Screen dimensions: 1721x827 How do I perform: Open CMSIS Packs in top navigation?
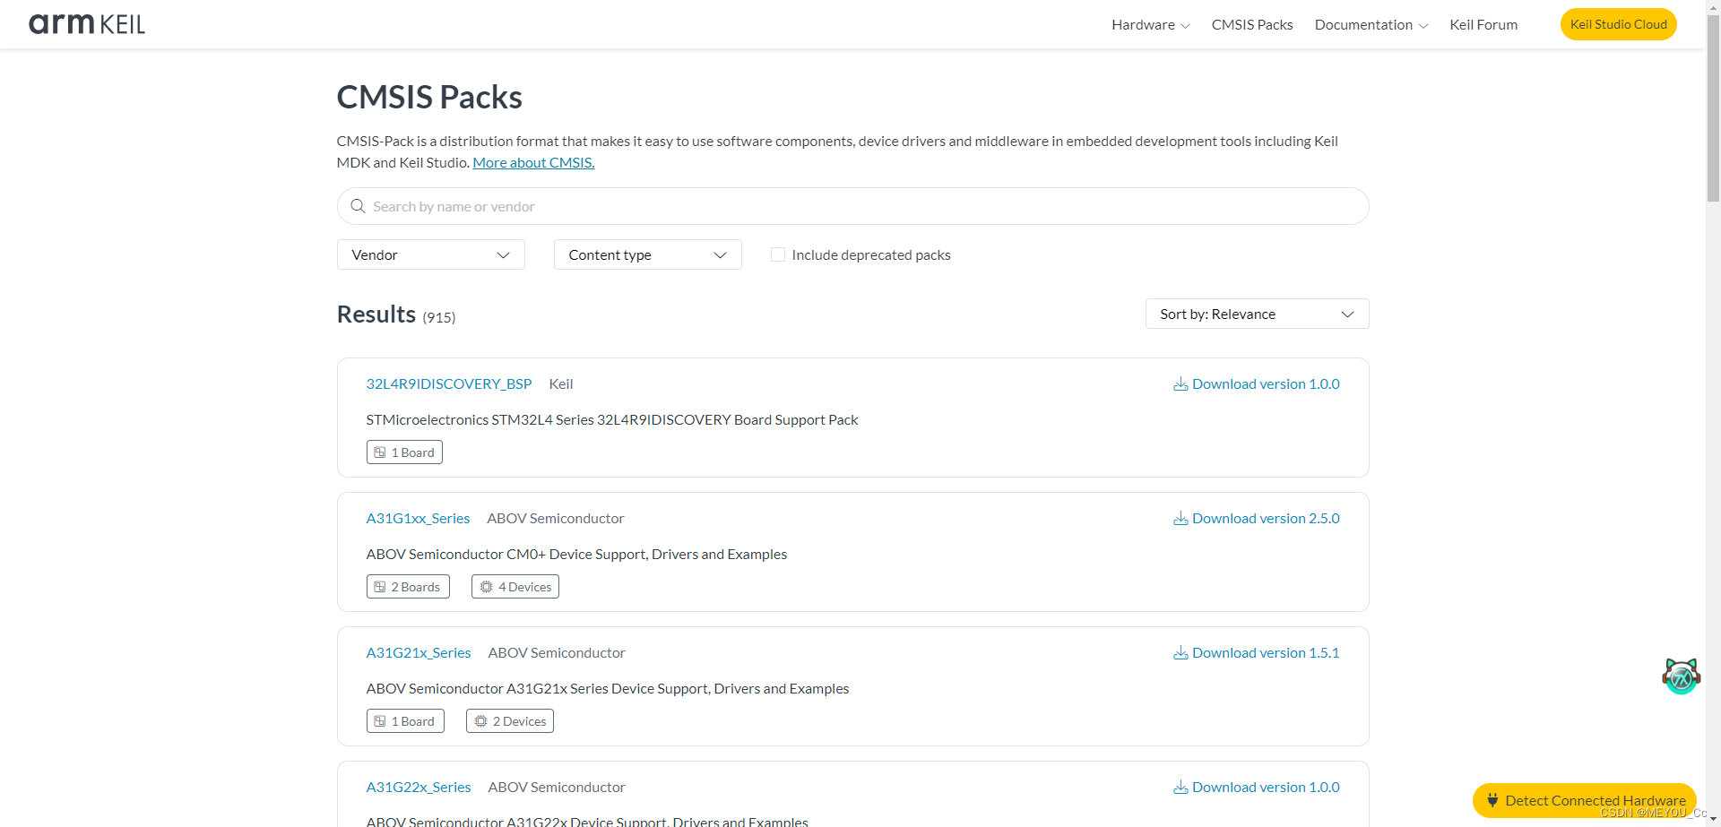tap(1252, 24)
